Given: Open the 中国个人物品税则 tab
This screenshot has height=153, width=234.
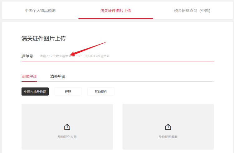Looking at the screenshot, I should (x=40, y=11).
